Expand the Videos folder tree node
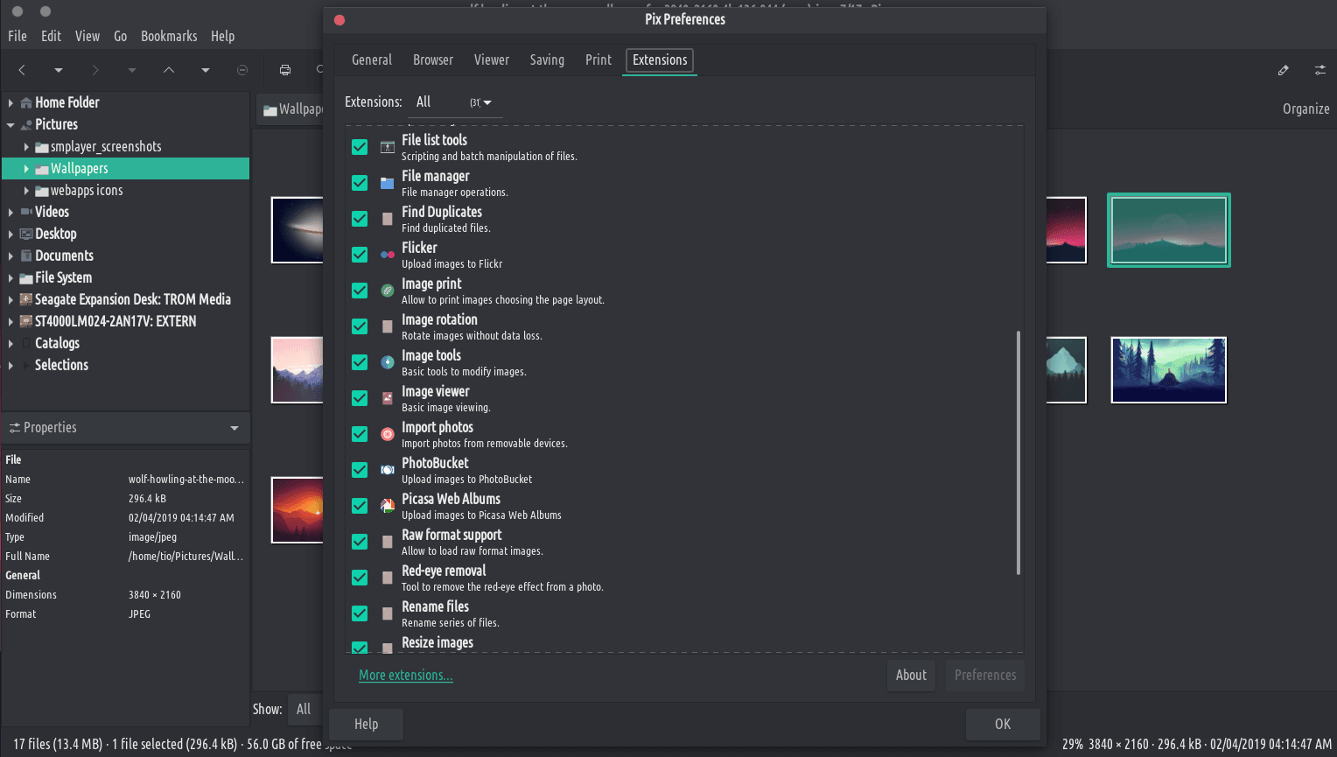Image resolution: width=1337 pixels, height=757 pixels. (10, 212)
